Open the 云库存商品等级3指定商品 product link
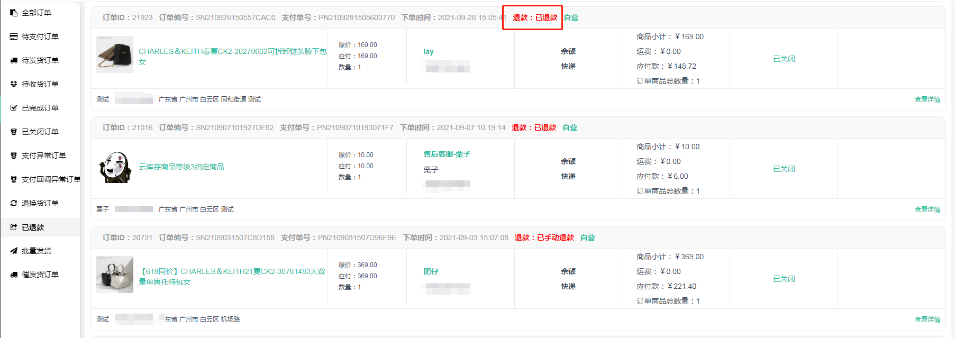Image resolution: width=955 pixels, height=338 pixels. click(181, 167)
